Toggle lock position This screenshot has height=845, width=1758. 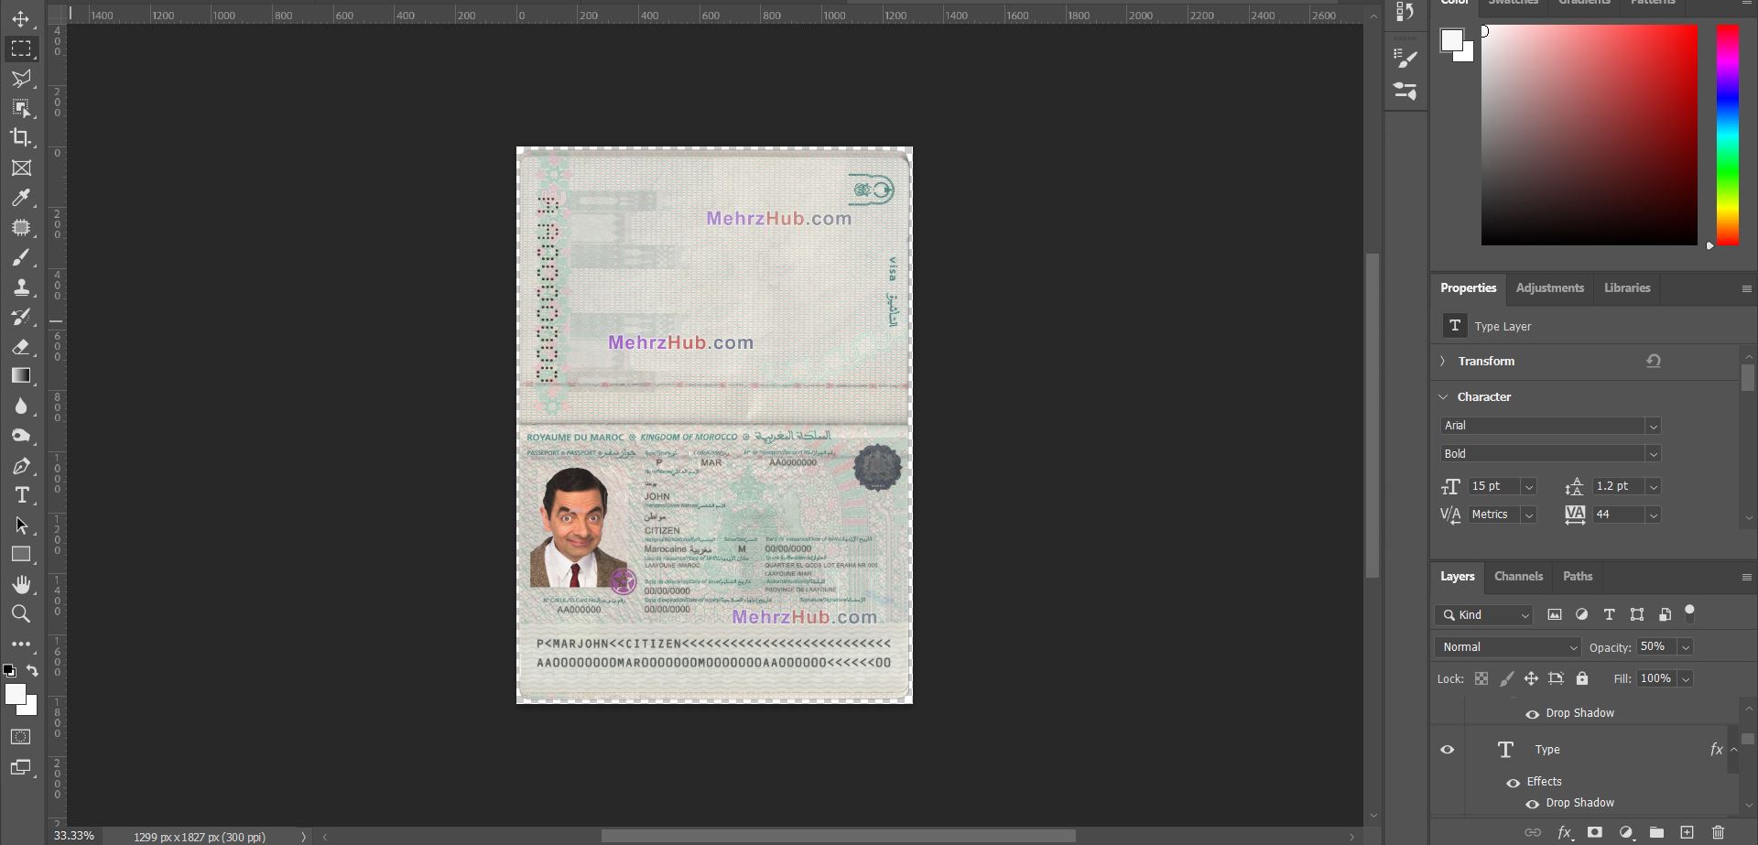tap(1530, 678)
